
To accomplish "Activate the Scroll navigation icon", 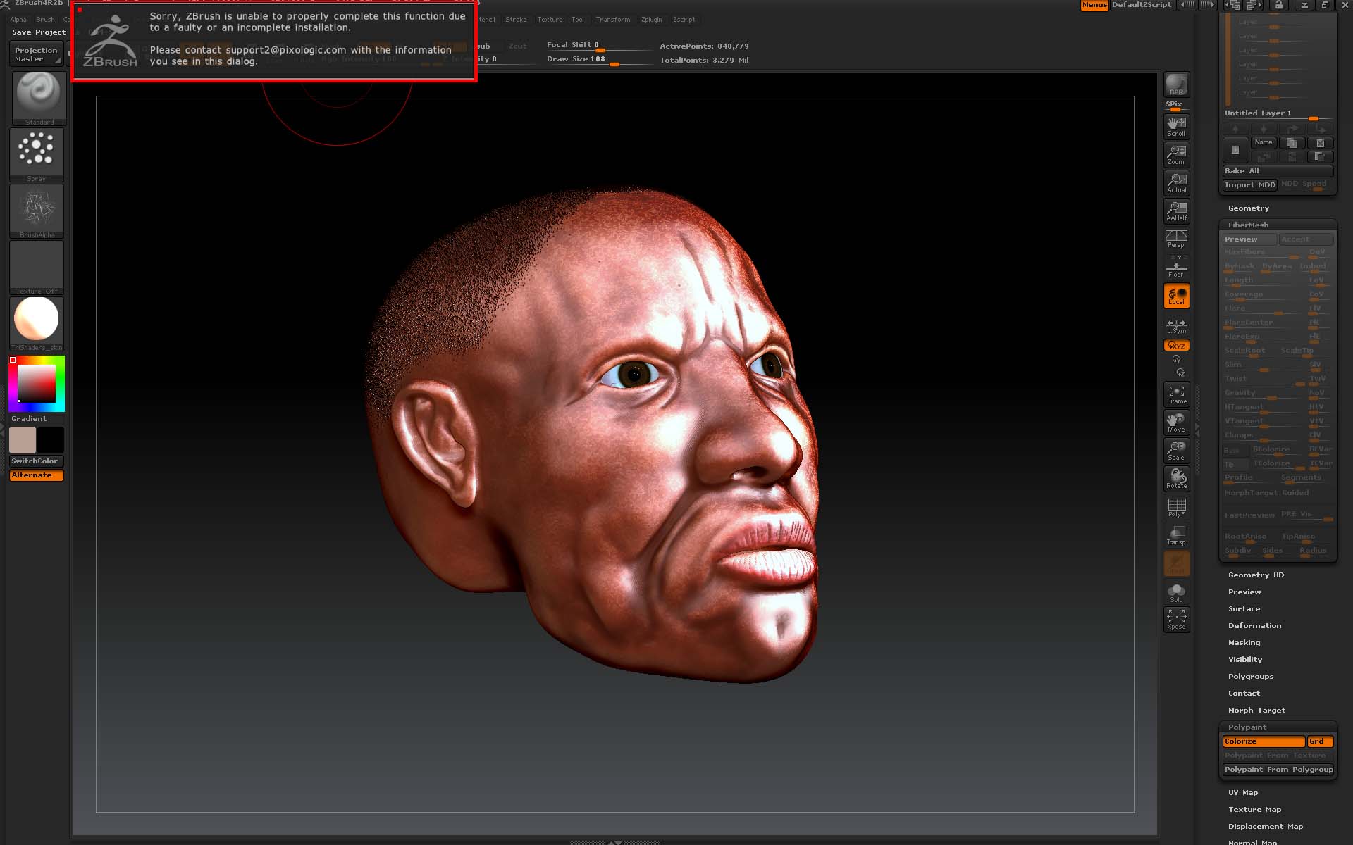I will pos(1175,127).
